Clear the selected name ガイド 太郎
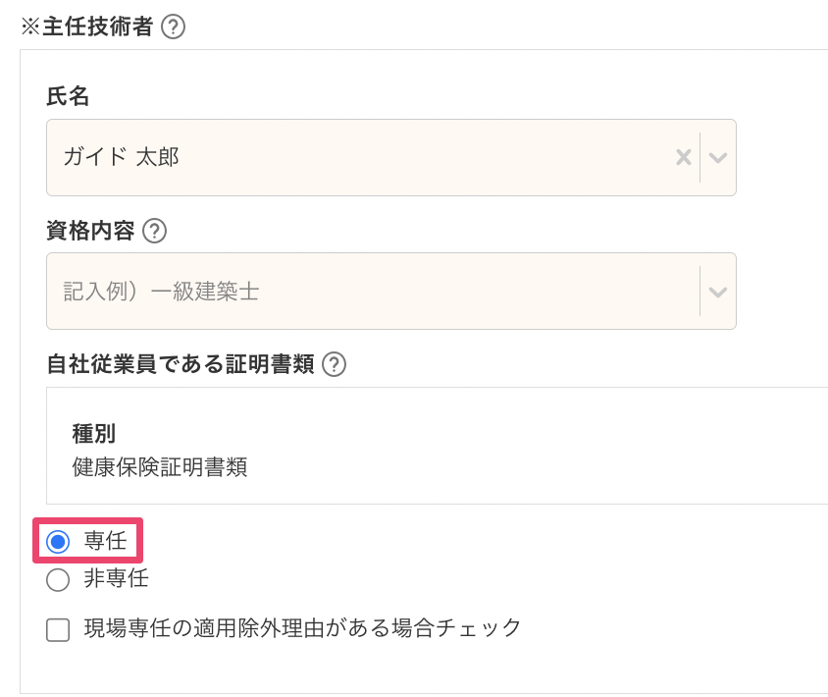 click(x=684, y=157)
